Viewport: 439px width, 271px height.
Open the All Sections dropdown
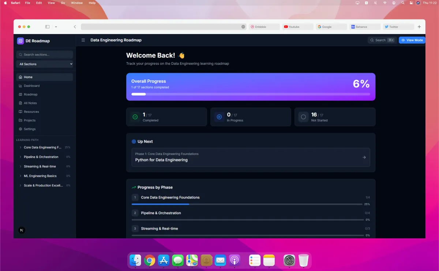pos(45,64)
